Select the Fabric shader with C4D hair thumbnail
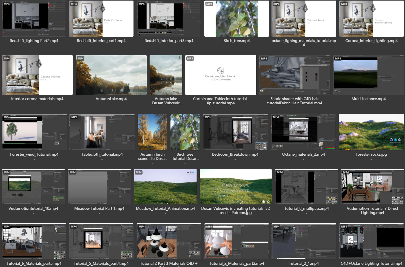Viewport: 405px width, 267px height. point(294,75)
